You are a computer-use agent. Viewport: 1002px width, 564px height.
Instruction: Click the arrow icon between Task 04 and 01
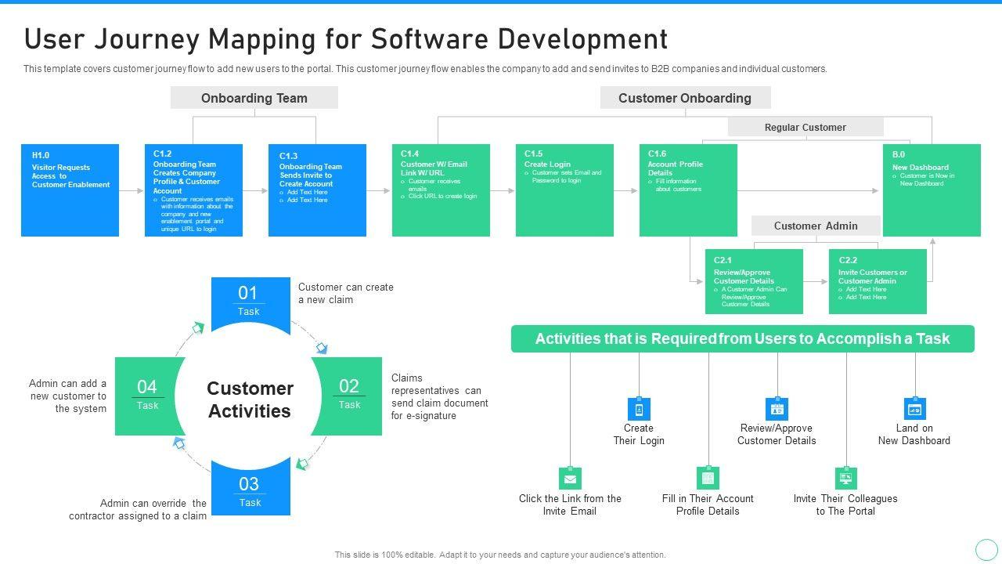click(x=197, y=327)
